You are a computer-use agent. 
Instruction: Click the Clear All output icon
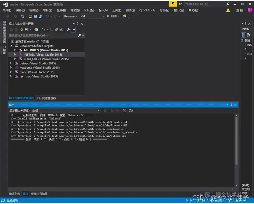coord(124,111)
